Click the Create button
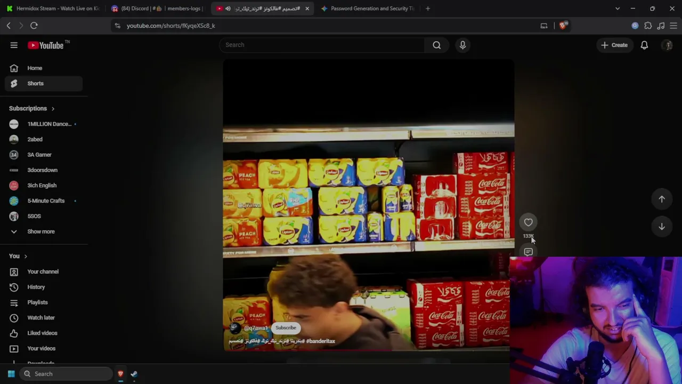The height and width of the screenshot is (384, 682). (614, 45)
